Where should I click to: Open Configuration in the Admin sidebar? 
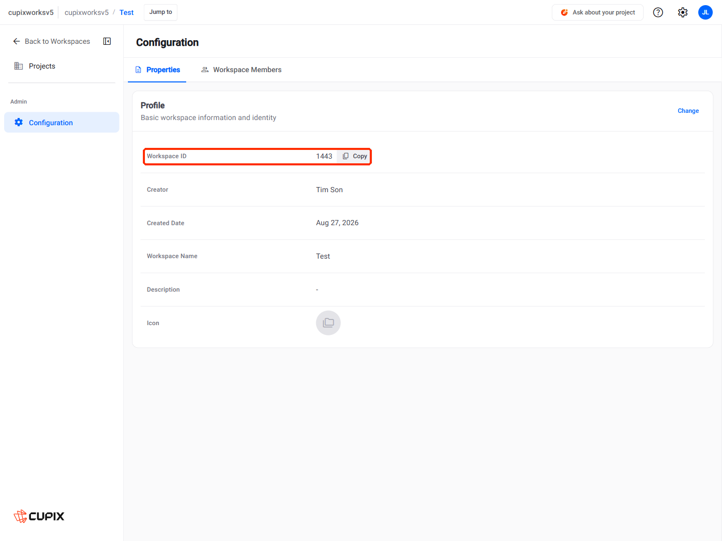pos(62,123)
